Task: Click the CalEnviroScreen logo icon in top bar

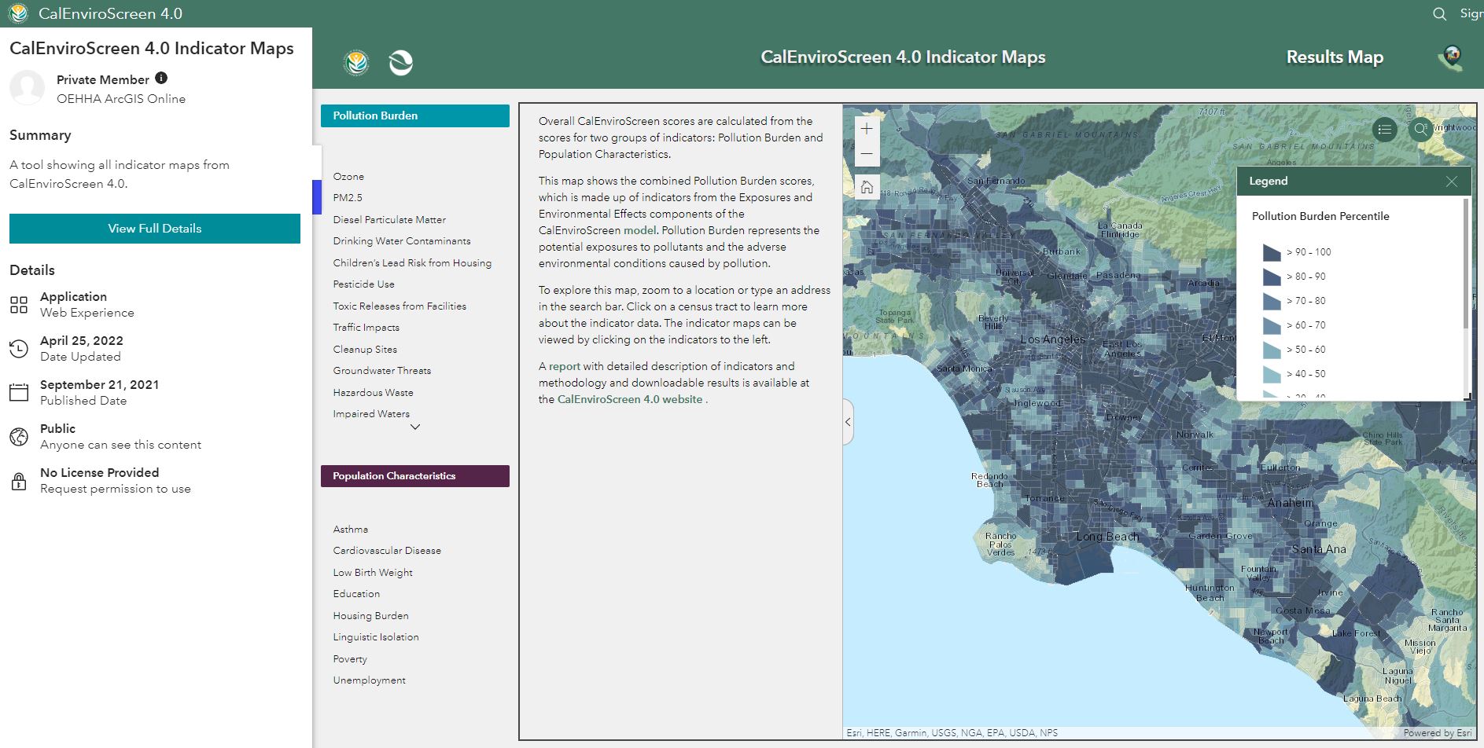Action: (x=17, y=13)
